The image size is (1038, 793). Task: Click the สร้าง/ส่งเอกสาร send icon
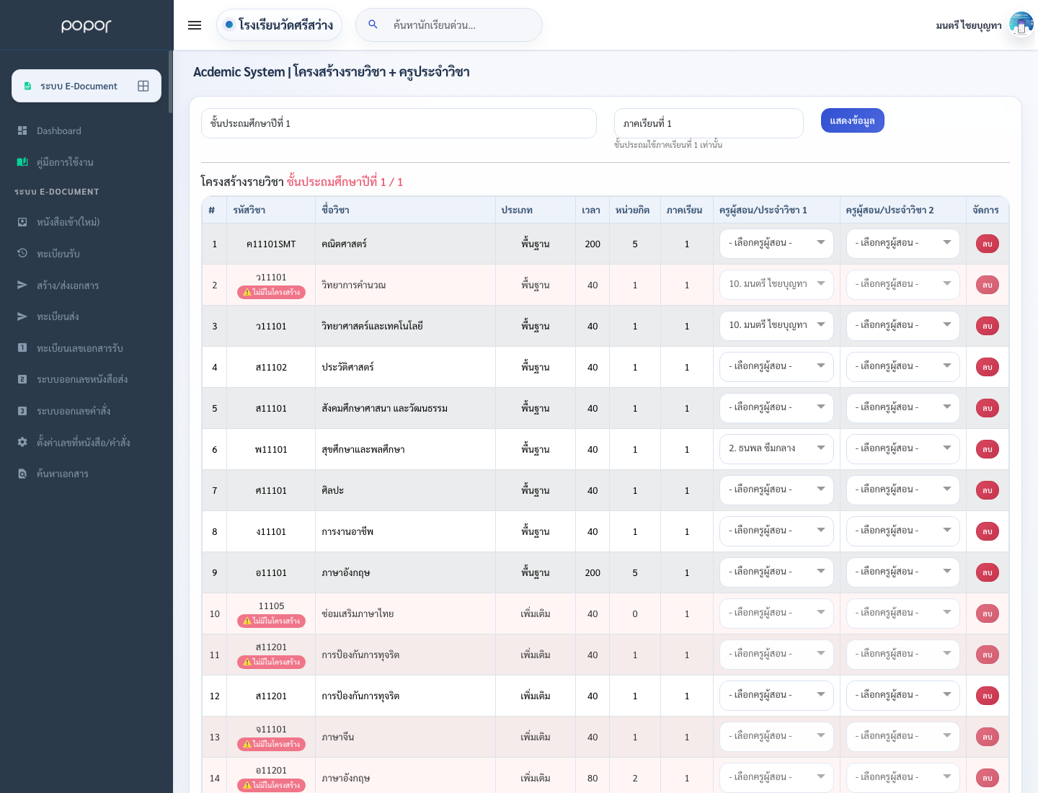tap(22, 285)
